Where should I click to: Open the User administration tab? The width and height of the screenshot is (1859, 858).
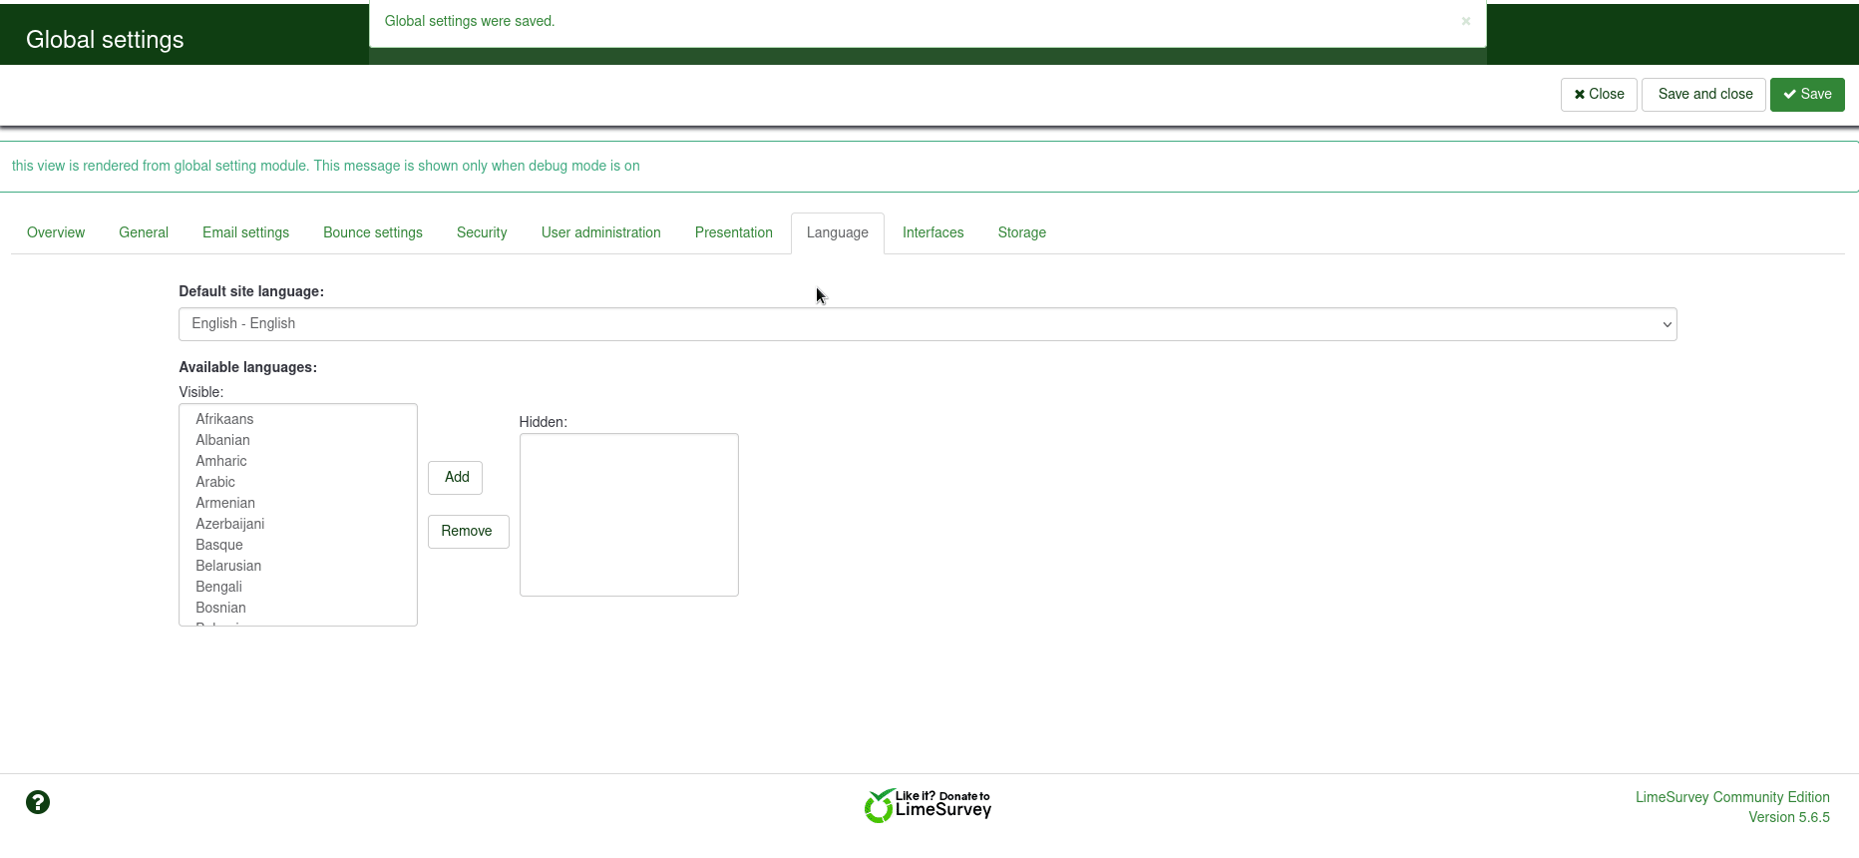tap(600, 232)
